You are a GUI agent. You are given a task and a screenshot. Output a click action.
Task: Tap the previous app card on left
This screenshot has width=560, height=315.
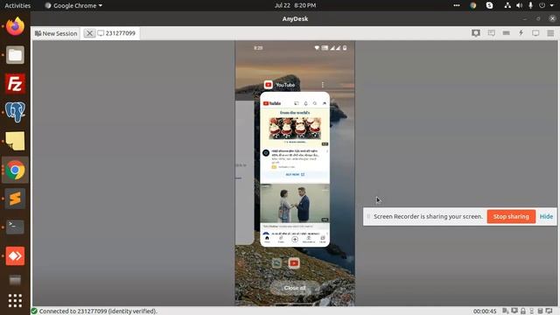[x=244, y=172]
